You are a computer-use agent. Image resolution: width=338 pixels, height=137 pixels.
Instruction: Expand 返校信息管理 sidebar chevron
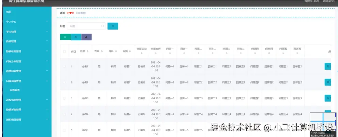click(x=47, y=100)
